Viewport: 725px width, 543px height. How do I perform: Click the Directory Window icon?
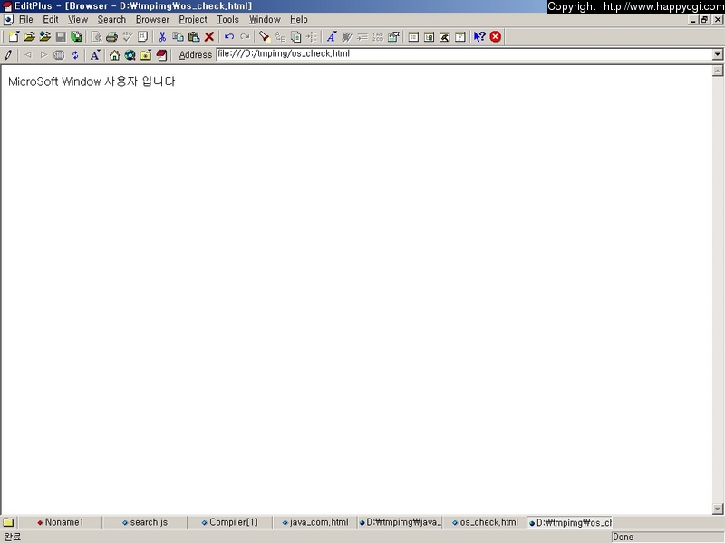pyautogui.click(x=429, y=37)
